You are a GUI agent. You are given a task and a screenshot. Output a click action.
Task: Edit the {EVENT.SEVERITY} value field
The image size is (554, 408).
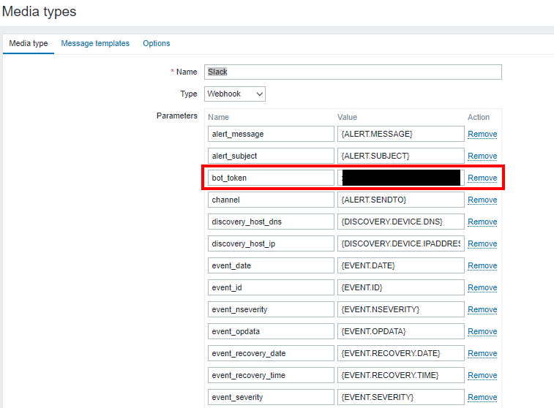(400, 397)
